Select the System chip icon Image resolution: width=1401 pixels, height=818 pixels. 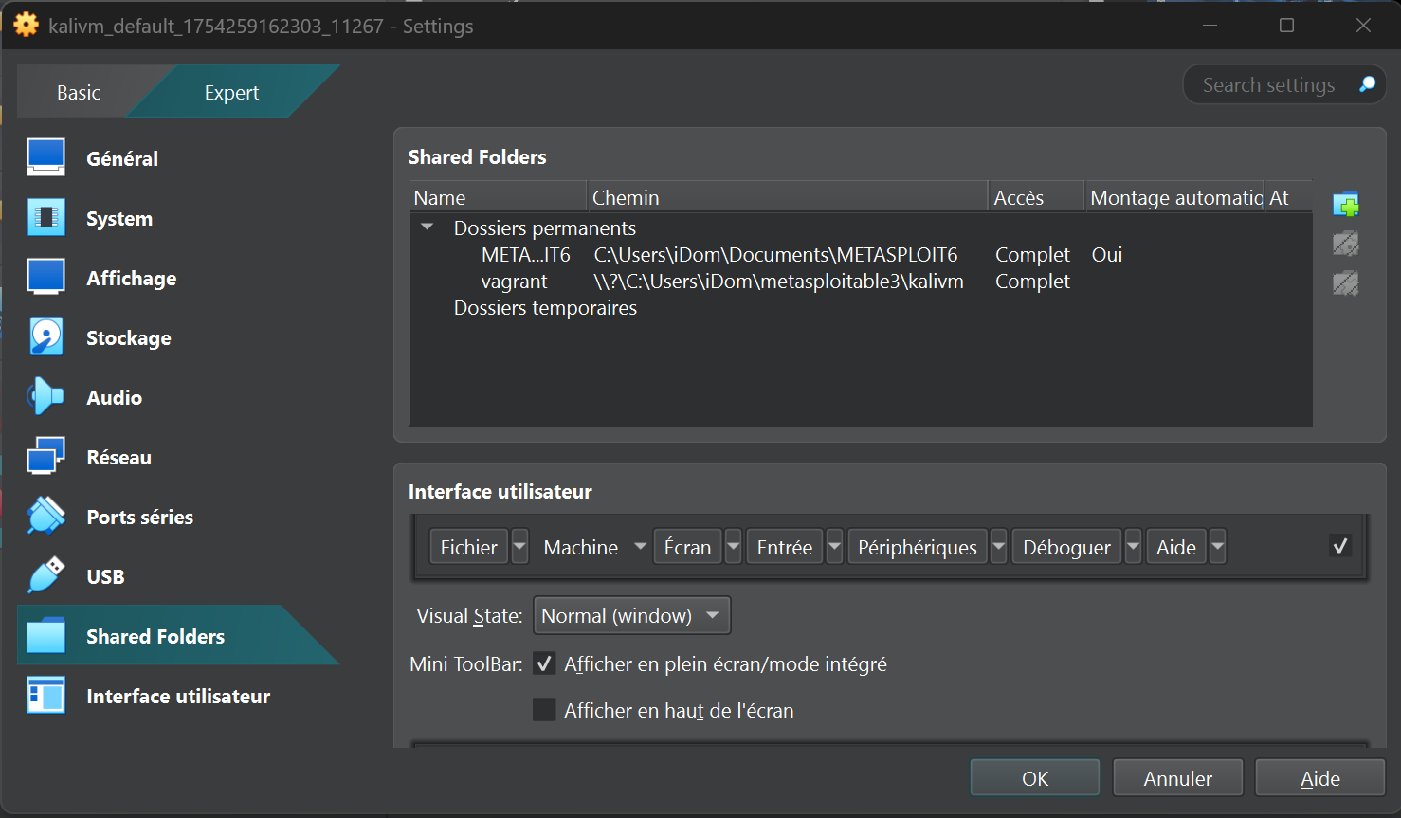point(46,218)
